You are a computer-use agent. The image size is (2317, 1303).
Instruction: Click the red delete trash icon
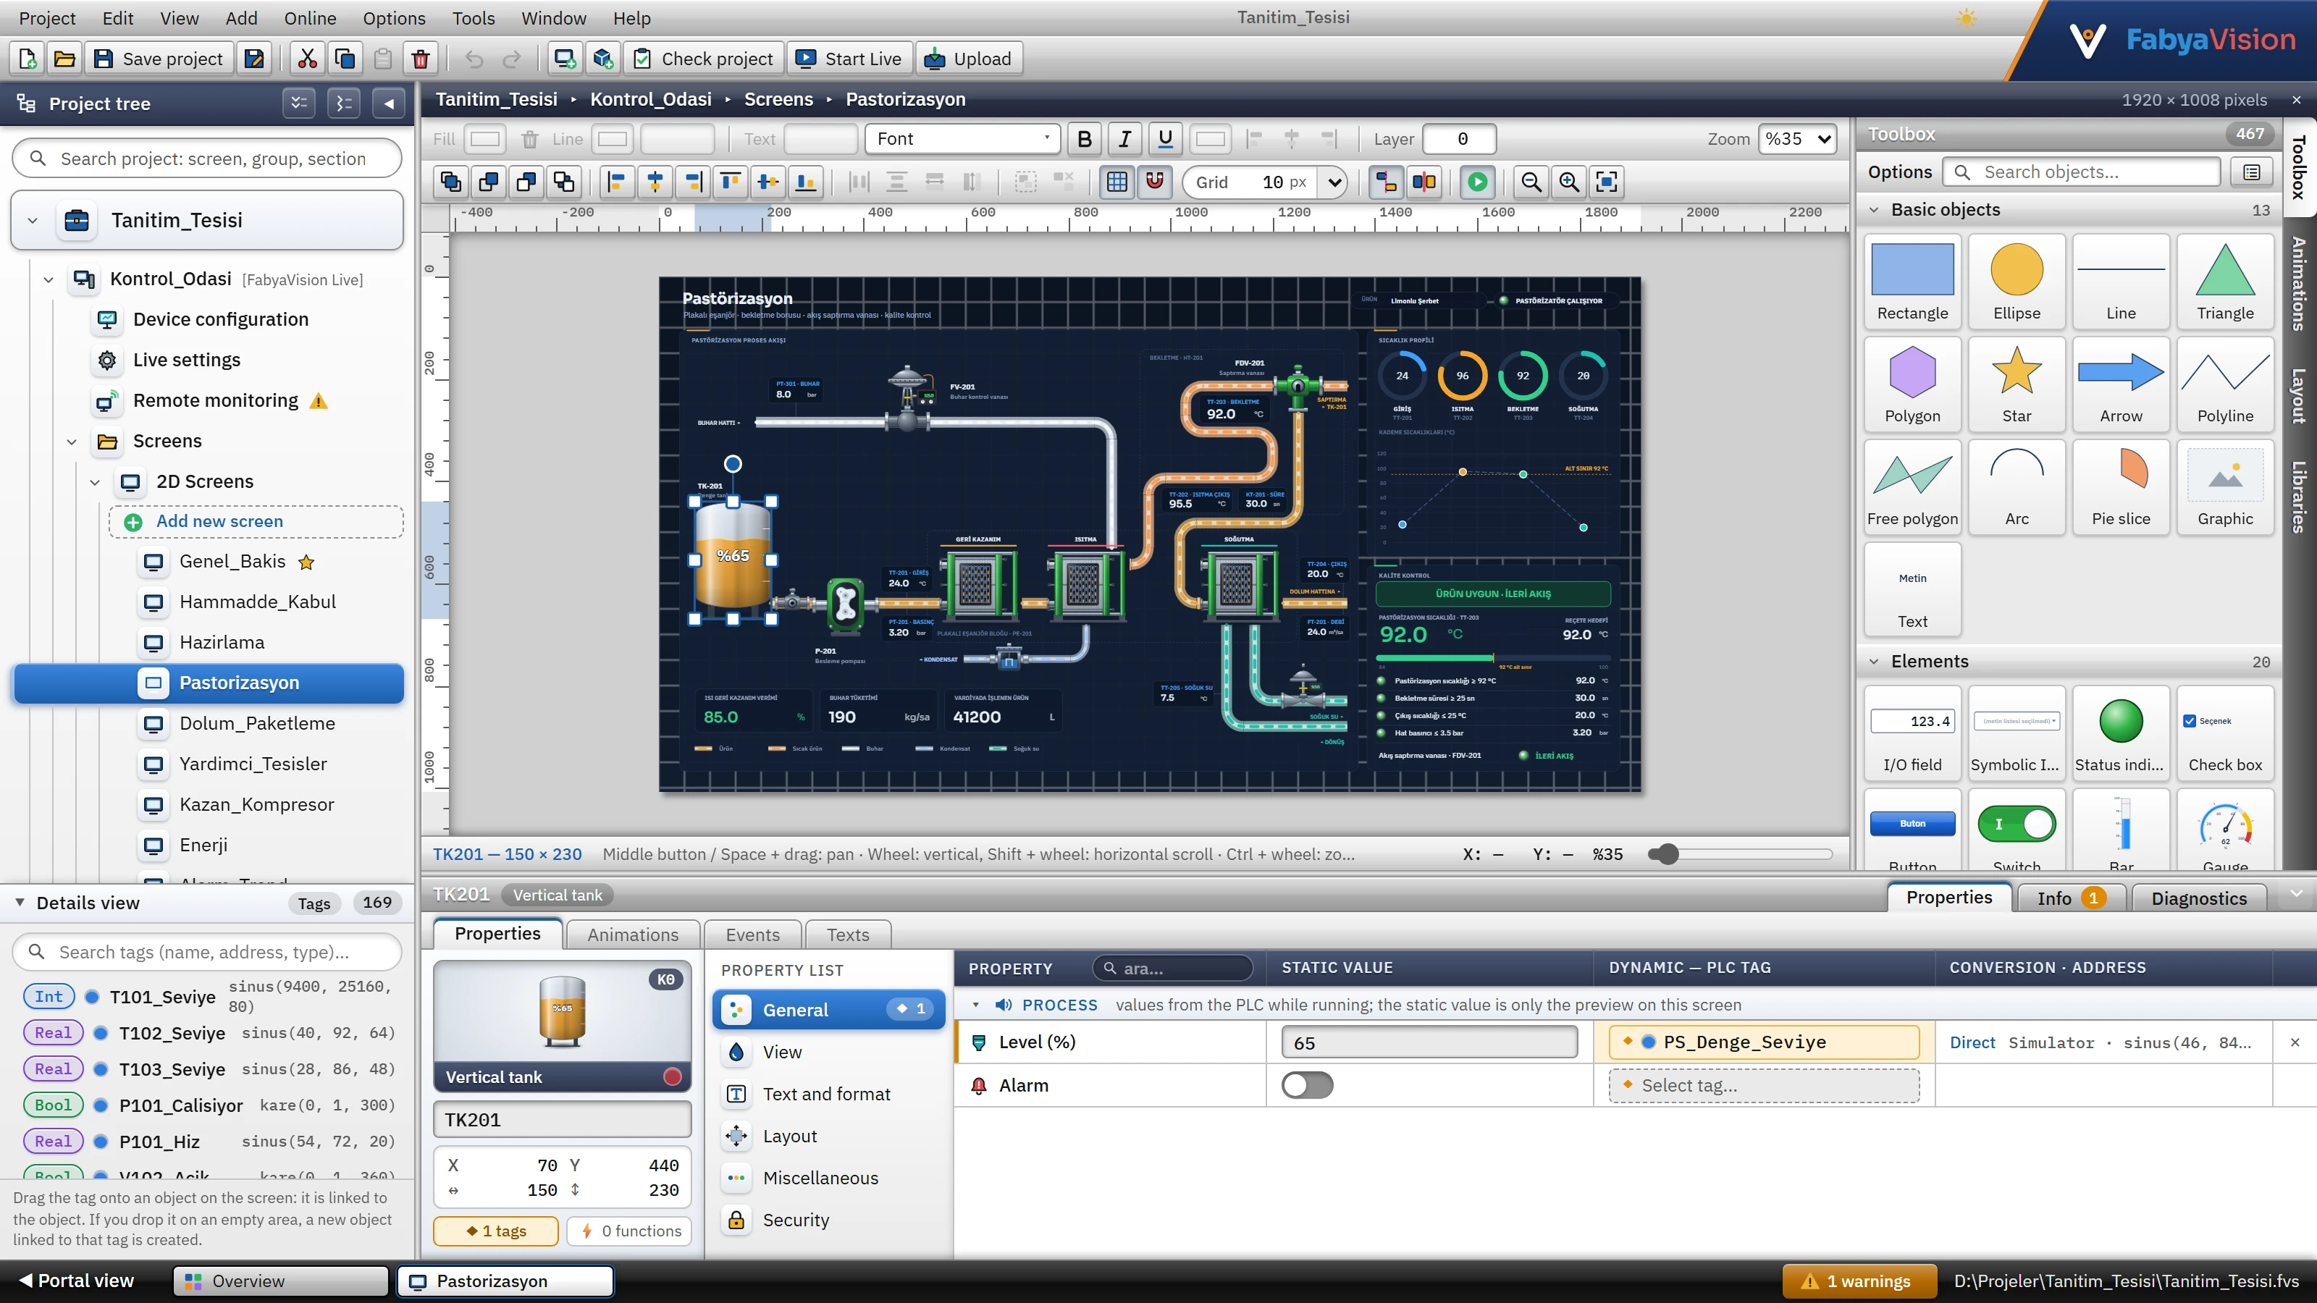click(420, 59)
